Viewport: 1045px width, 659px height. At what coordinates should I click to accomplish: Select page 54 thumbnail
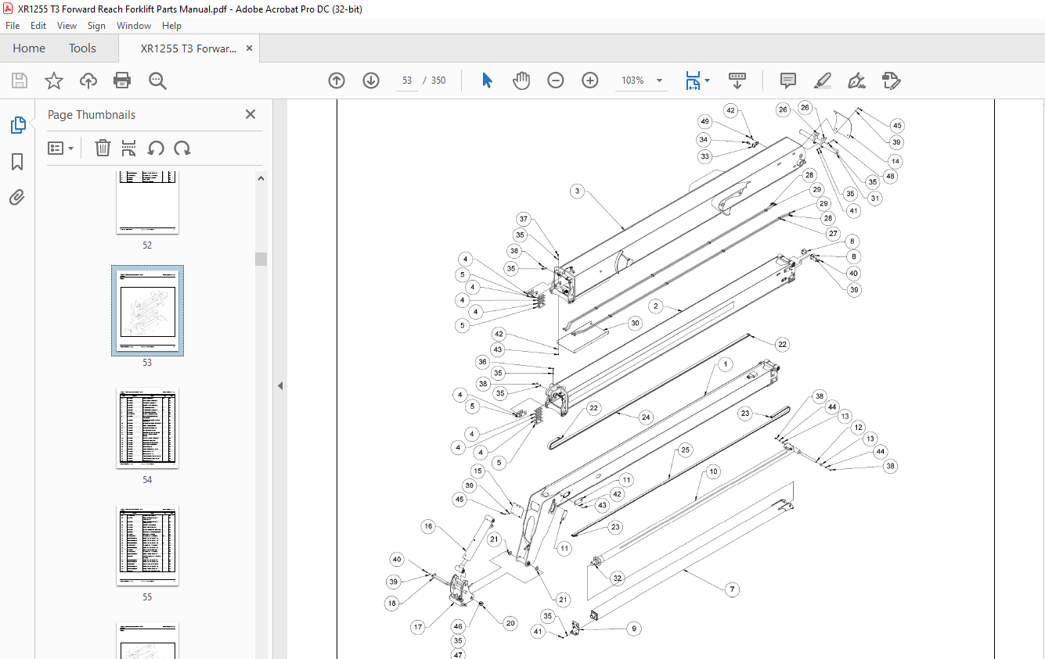147,428
